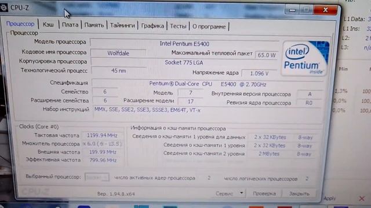Click the R0 core revision value
371x208 pixels.
click(309, 103)
